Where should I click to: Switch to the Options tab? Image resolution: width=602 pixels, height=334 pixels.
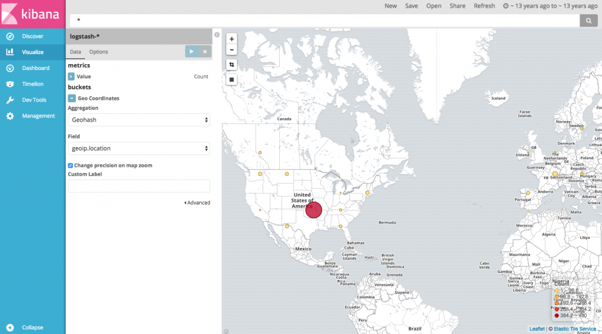(98, 52)
